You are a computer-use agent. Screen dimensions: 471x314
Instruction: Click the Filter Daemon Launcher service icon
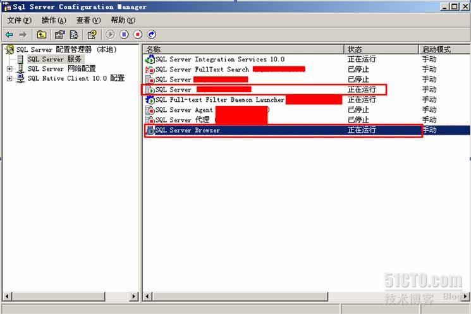coord(150,100)
